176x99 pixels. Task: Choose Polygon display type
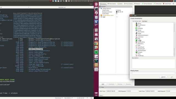[139, 52]
